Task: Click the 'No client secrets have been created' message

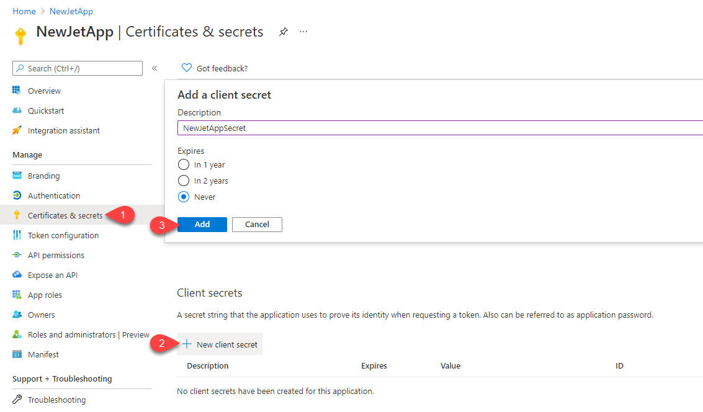Action: (x=275, y=391)
